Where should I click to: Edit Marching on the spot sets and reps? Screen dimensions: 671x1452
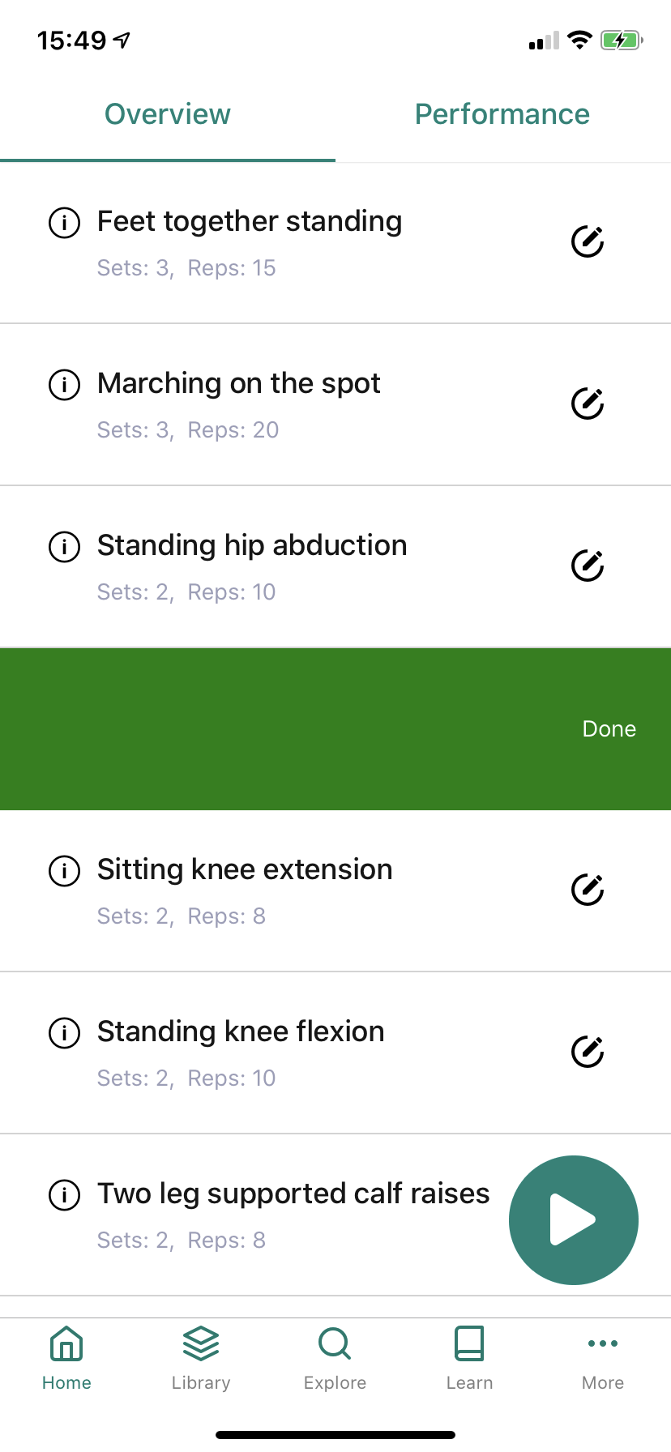coord(588,402)
